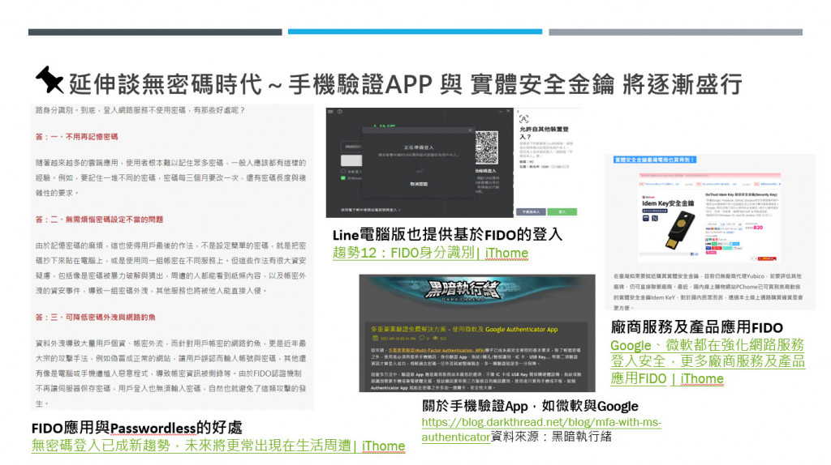Screen dimensions: 831x465
Task: Click caption Line電腦版也提供基於FIDO的登入
Action: click(447, 234)
